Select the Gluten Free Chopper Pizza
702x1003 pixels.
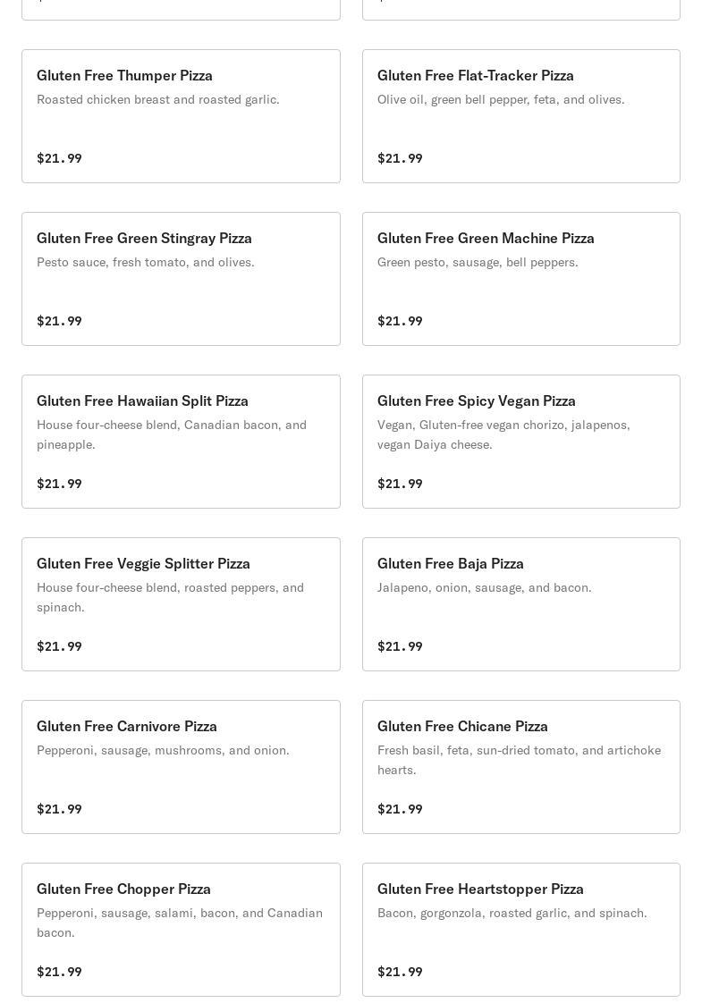click(181, 930)
